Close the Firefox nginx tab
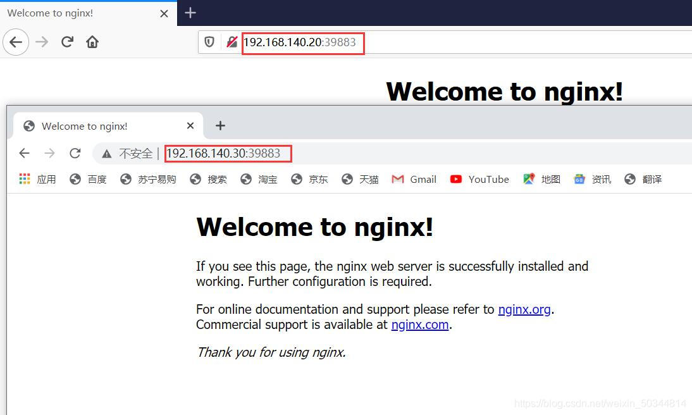 pos(164,14)
